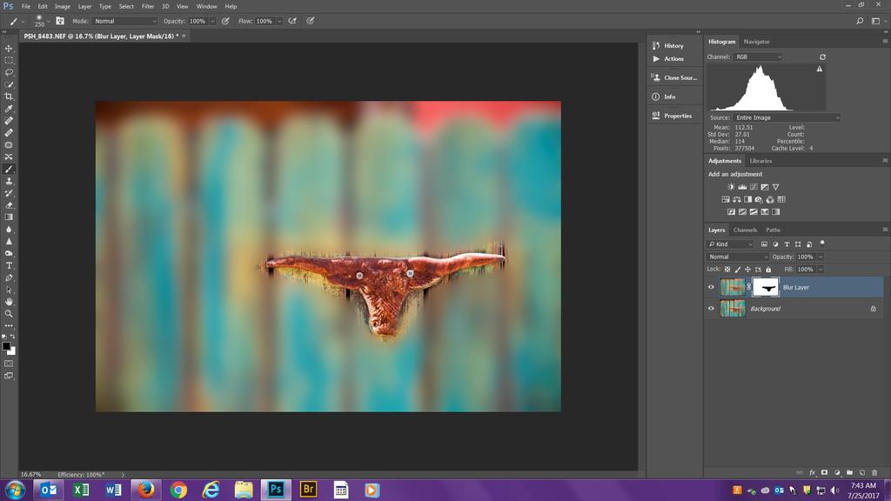Select the Type tool in toolbar
Image resolution: width=891 pixels, height=501 pixels.
(9, 265)
